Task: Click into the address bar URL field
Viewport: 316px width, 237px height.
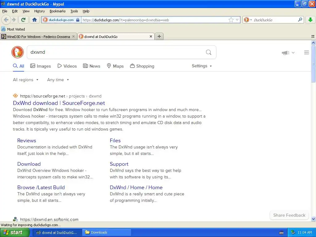Action: tap(155, 20)
